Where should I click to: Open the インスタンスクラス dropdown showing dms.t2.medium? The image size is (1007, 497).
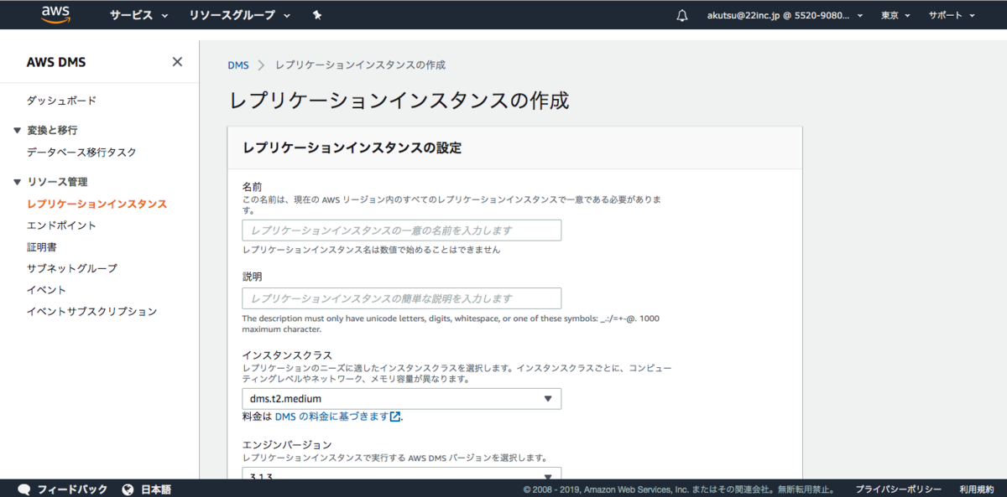pyautogui.click(x=402, y=398)
